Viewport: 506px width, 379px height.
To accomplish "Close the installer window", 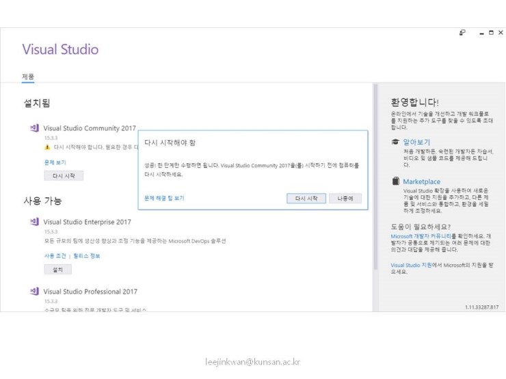I will (501, 33).
